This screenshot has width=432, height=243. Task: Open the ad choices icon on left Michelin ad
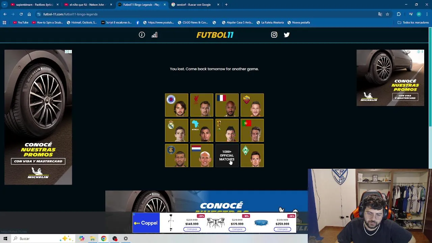coord(66,52)
